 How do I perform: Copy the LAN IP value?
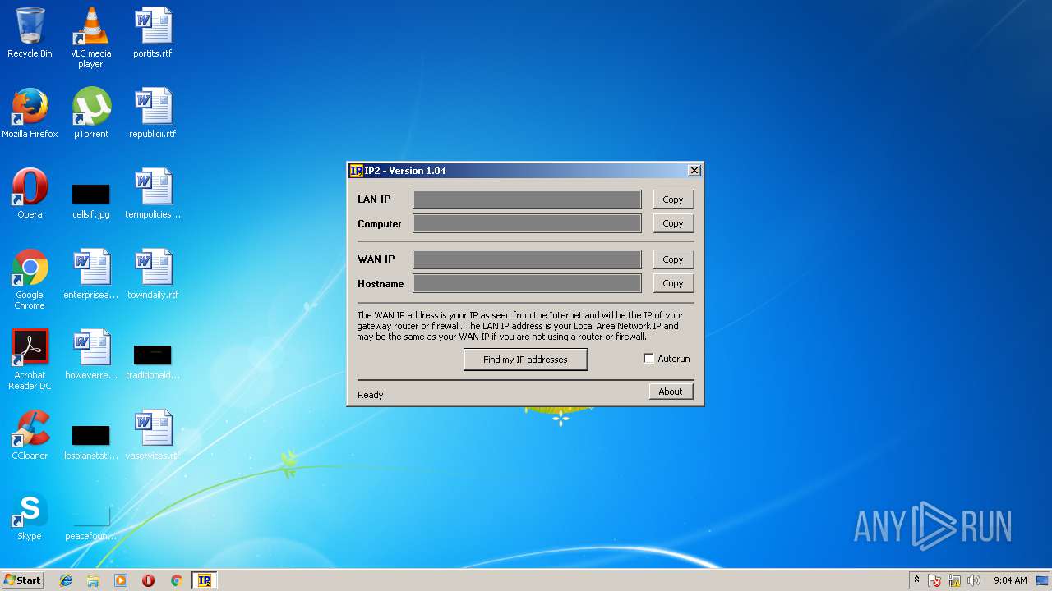pos(673,199)
